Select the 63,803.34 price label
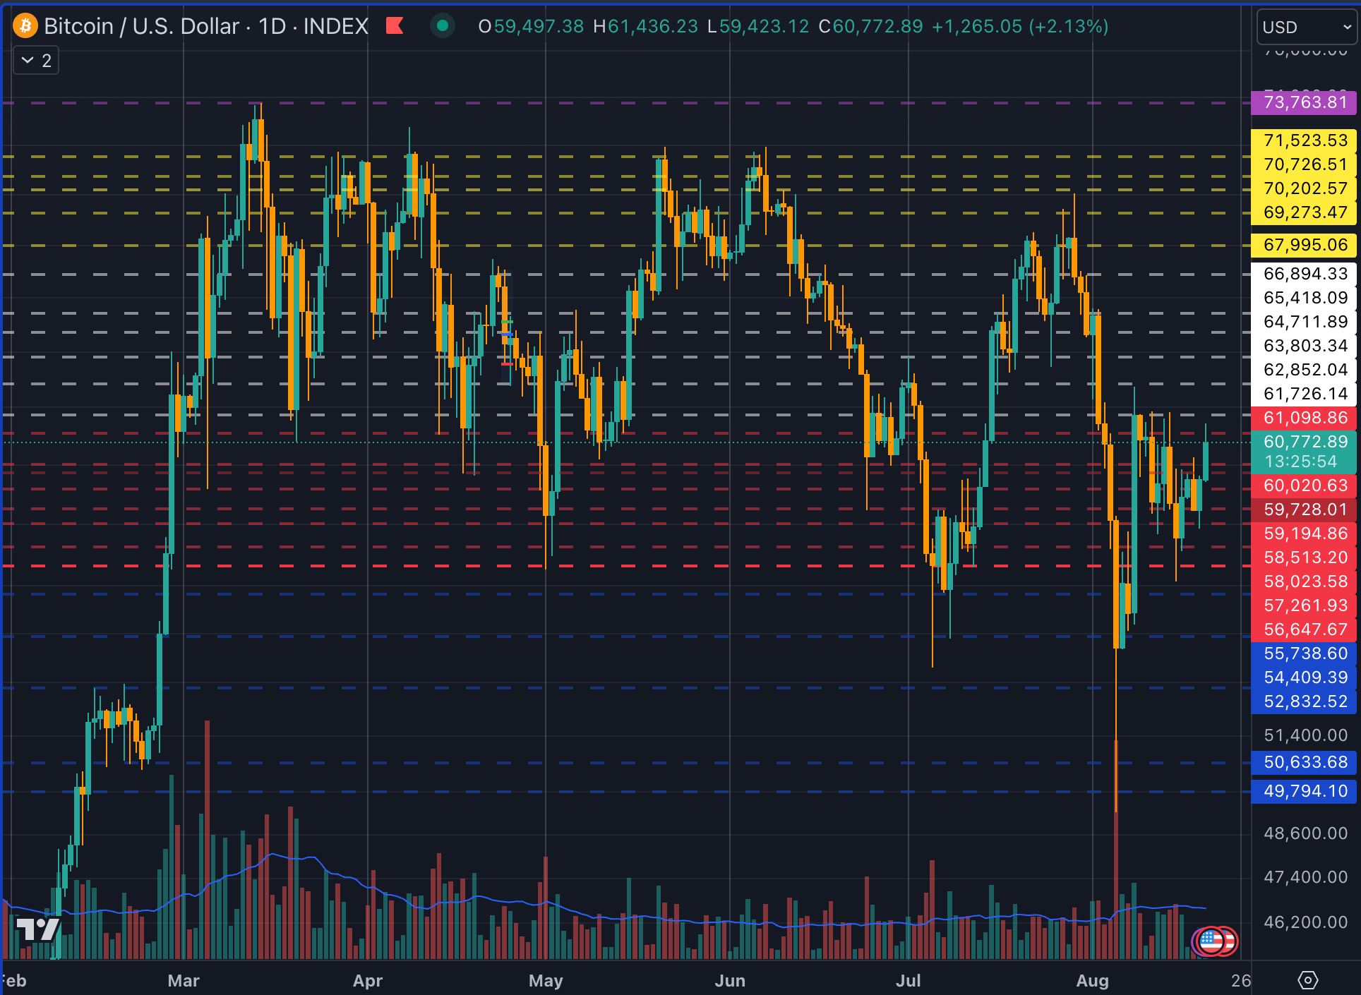This screenshot has height=995, width=1361. (1304, 346)
